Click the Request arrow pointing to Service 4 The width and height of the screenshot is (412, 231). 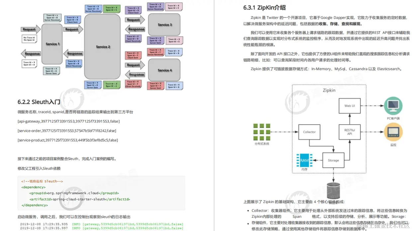pyautogui.click(x=135, y=65)
